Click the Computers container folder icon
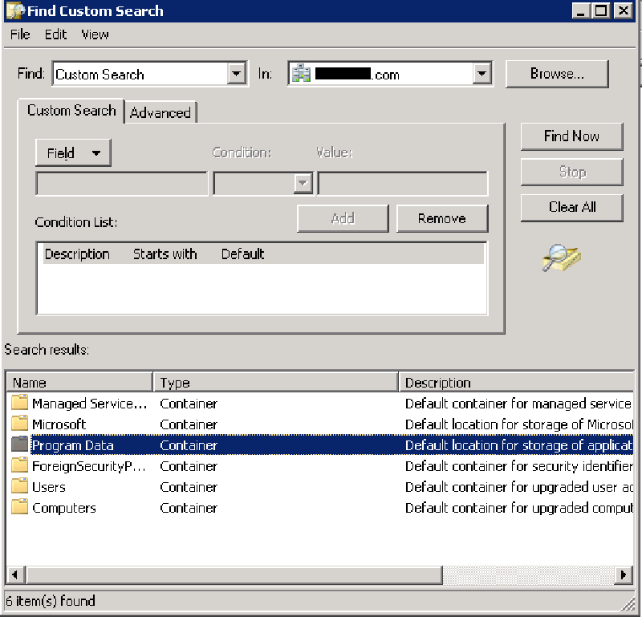The width and height of the screenshot is (642, 617). [19, 507]
